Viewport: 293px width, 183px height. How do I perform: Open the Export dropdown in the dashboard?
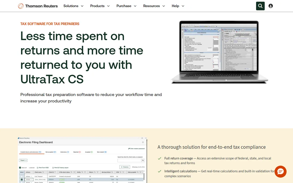point(23,160)
